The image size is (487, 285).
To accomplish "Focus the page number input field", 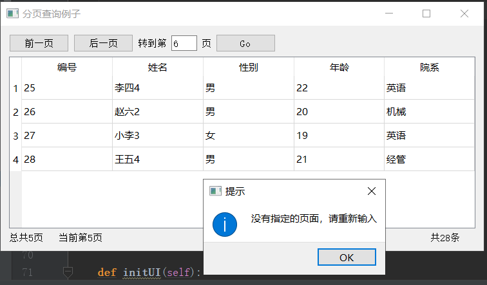I will pyautogui.click(x=184, y=43).
